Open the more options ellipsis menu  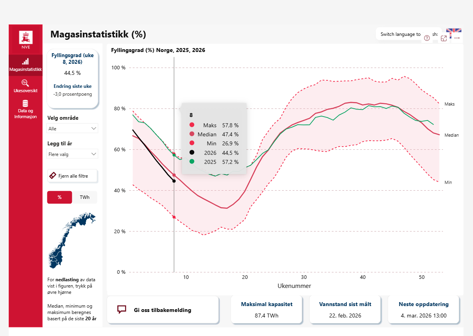point(457,38)
